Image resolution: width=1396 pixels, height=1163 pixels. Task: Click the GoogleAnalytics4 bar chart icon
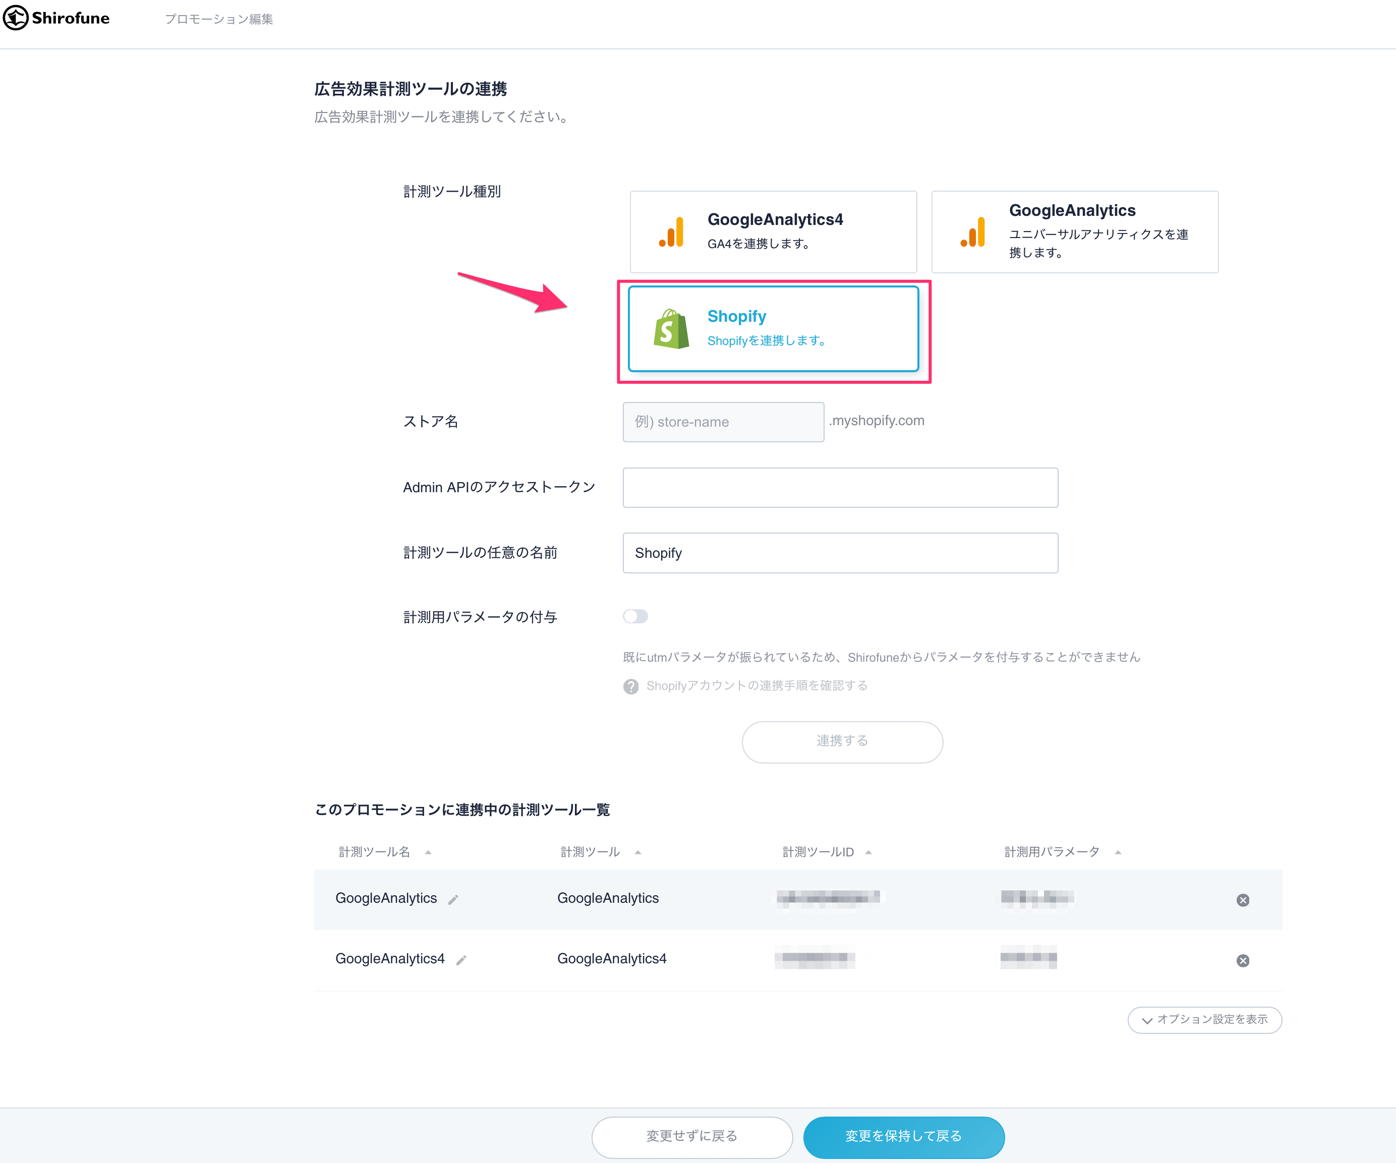pyautogui.click(x=671, y=232)
